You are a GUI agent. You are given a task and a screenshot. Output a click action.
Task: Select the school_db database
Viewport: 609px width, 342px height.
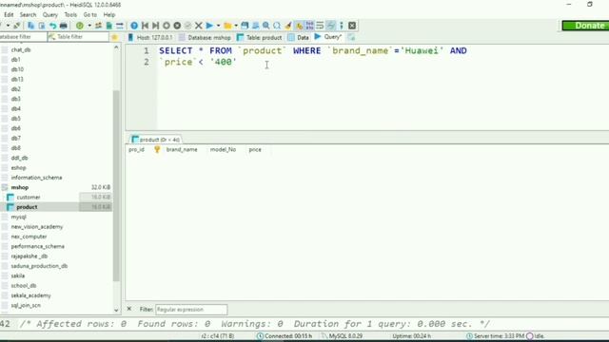pyautogui.click(x=24, y=286)
